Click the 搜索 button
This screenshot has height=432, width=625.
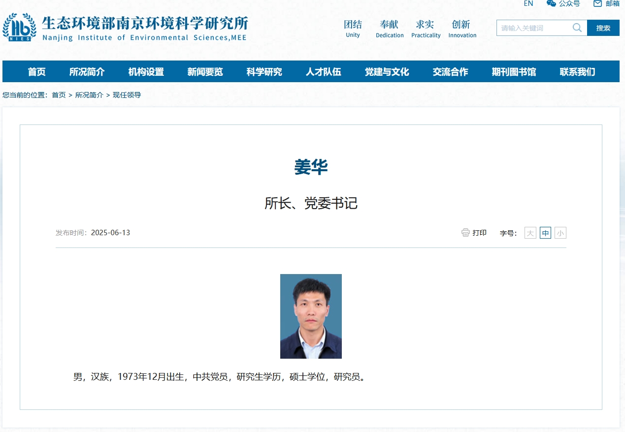[x=603, y=28]
